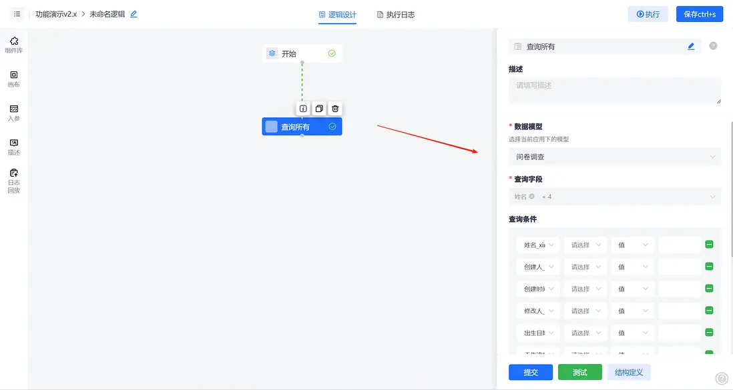
Task: Open the 修改人_ field dropdown
Action: (x=538, y=311)
